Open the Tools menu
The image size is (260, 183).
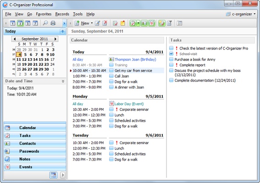click(78, 14)
